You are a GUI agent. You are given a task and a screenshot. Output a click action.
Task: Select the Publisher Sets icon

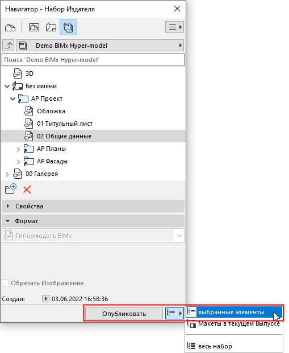point(68,27)
